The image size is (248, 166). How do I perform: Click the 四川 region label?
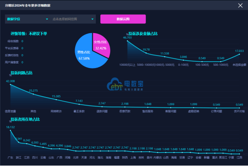35,157
